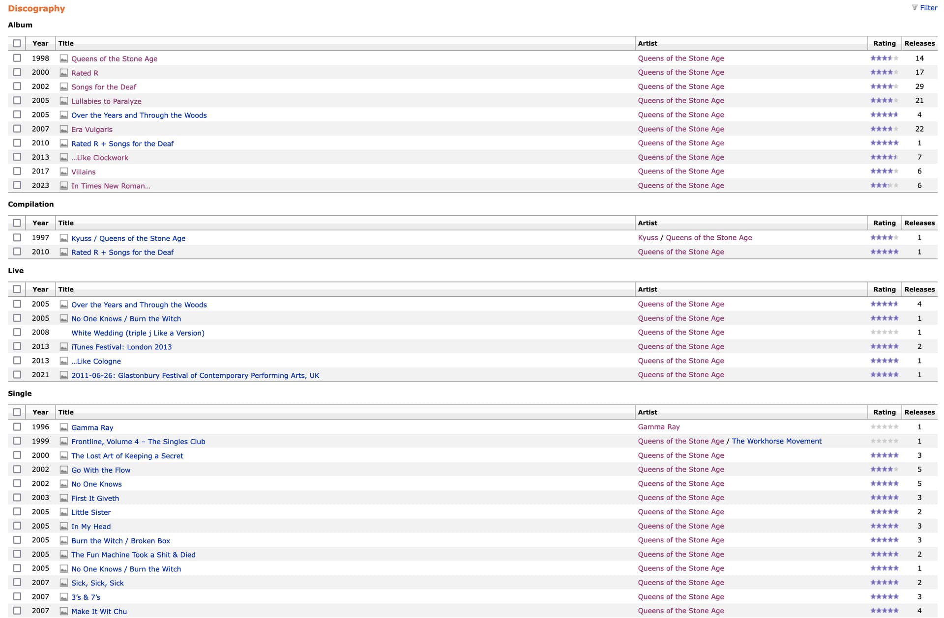Tick the checkbox for Songs for the Deaf album
944x618 pixels.
tap(17, 86)
